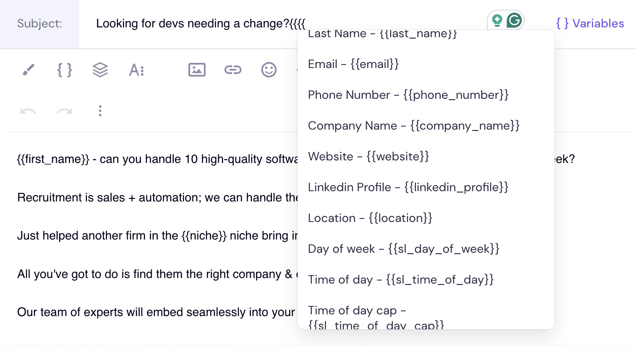Click the undo arrow icon
This screenshot has height=346, width=636.
tap(28, 111)
